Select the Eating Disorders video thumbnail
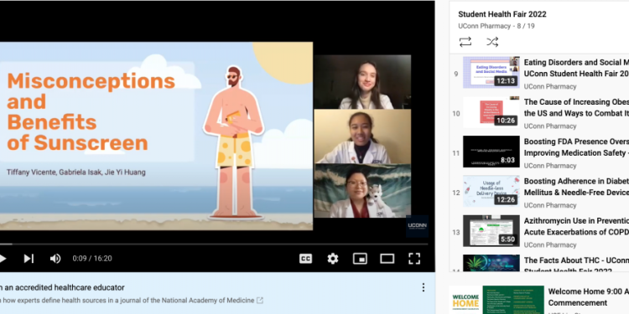The width and height of the screenshot is (629, 314). coord(491,72)
